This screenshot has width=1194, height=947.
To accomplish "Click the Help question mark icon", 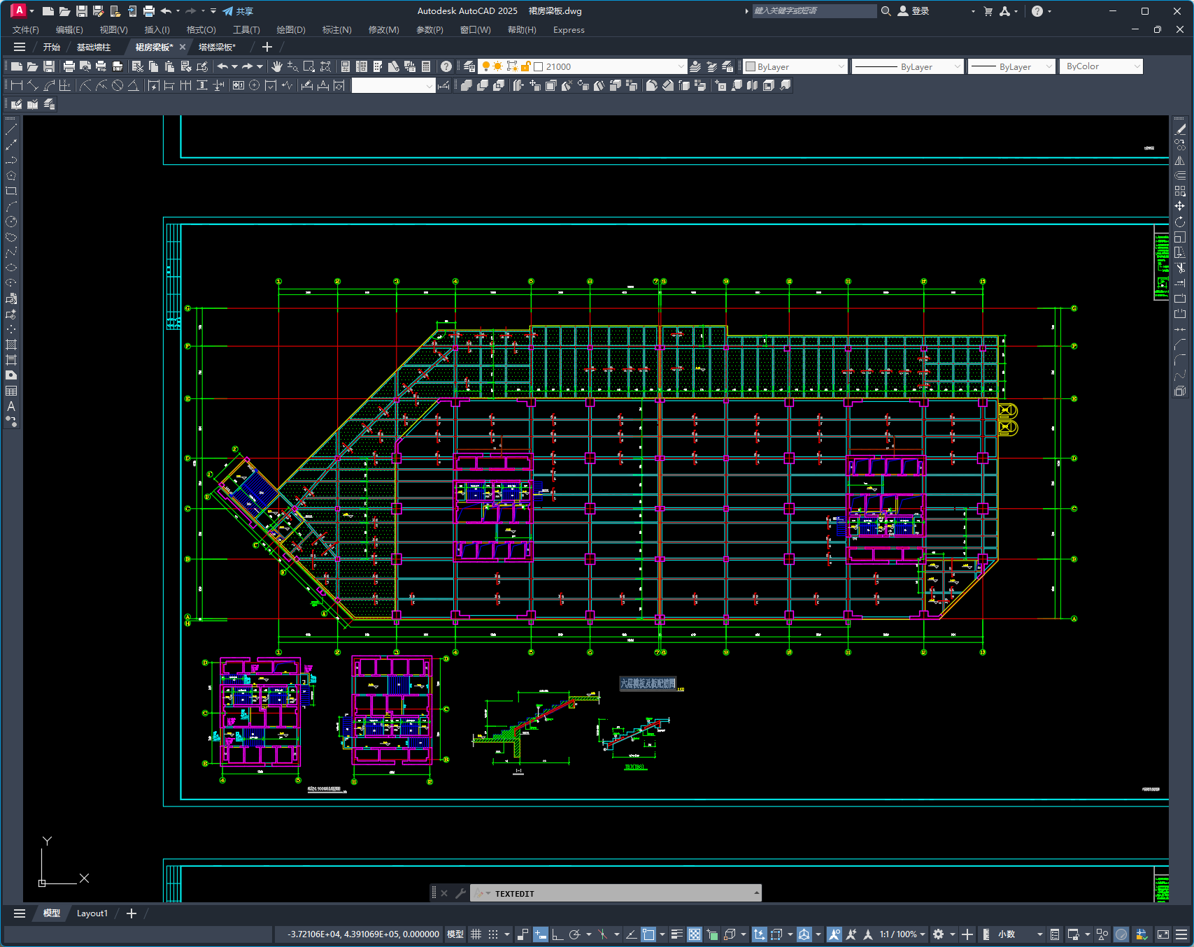I will [x=446, y=66].
